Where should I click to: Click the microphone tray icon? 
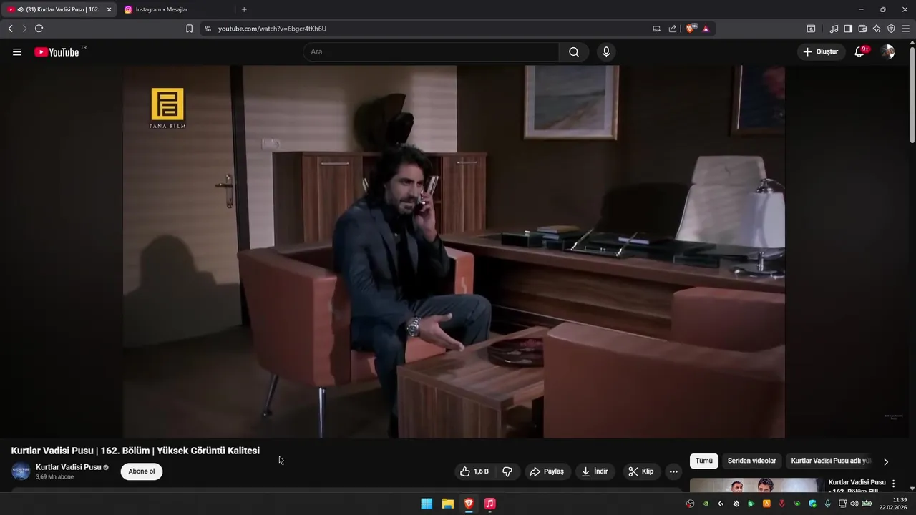828,504
